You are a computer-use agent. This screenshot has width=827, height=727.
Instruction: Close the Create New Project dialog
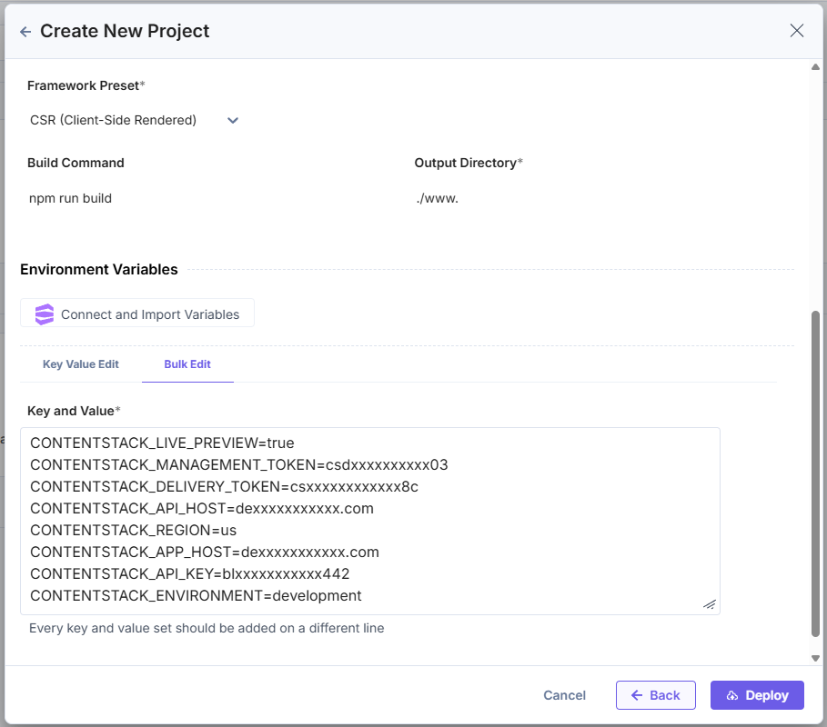coord(797,31)
